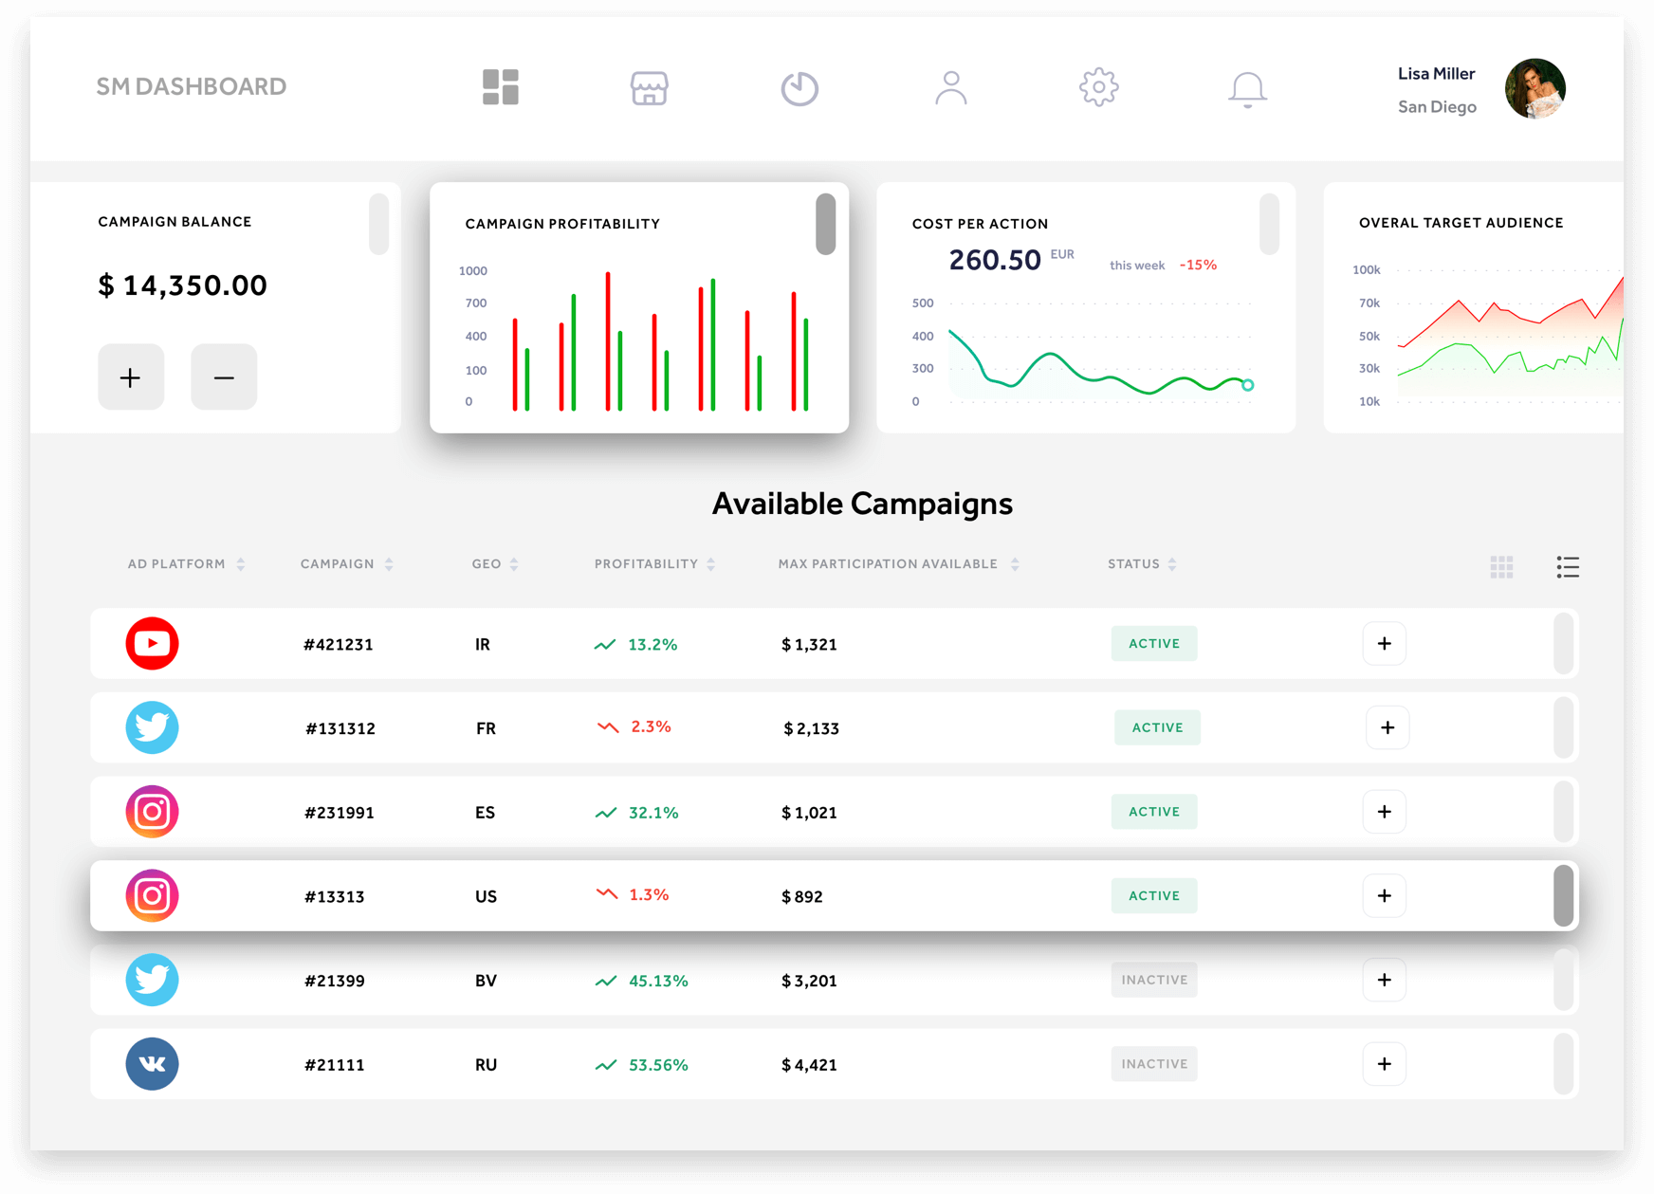The image size is (1654, 1194).
Task: Join campaign #13313 with its plus button
Action: click(1384, 895)
